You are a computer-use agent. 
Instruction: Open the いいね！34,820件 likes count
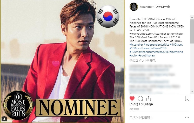(141, 104)
